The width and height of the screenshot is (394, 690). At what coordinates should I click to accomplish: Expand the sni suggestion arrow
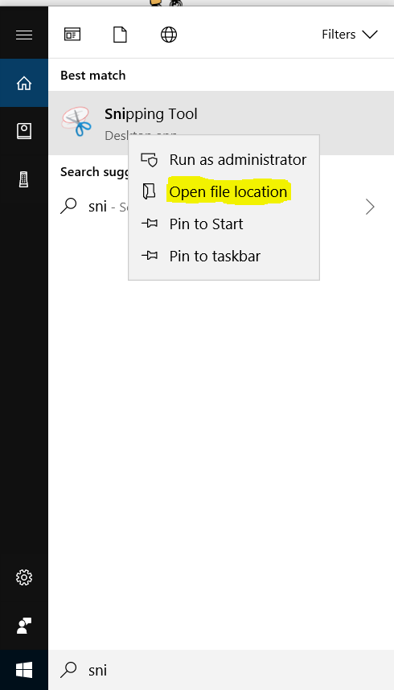370,207
